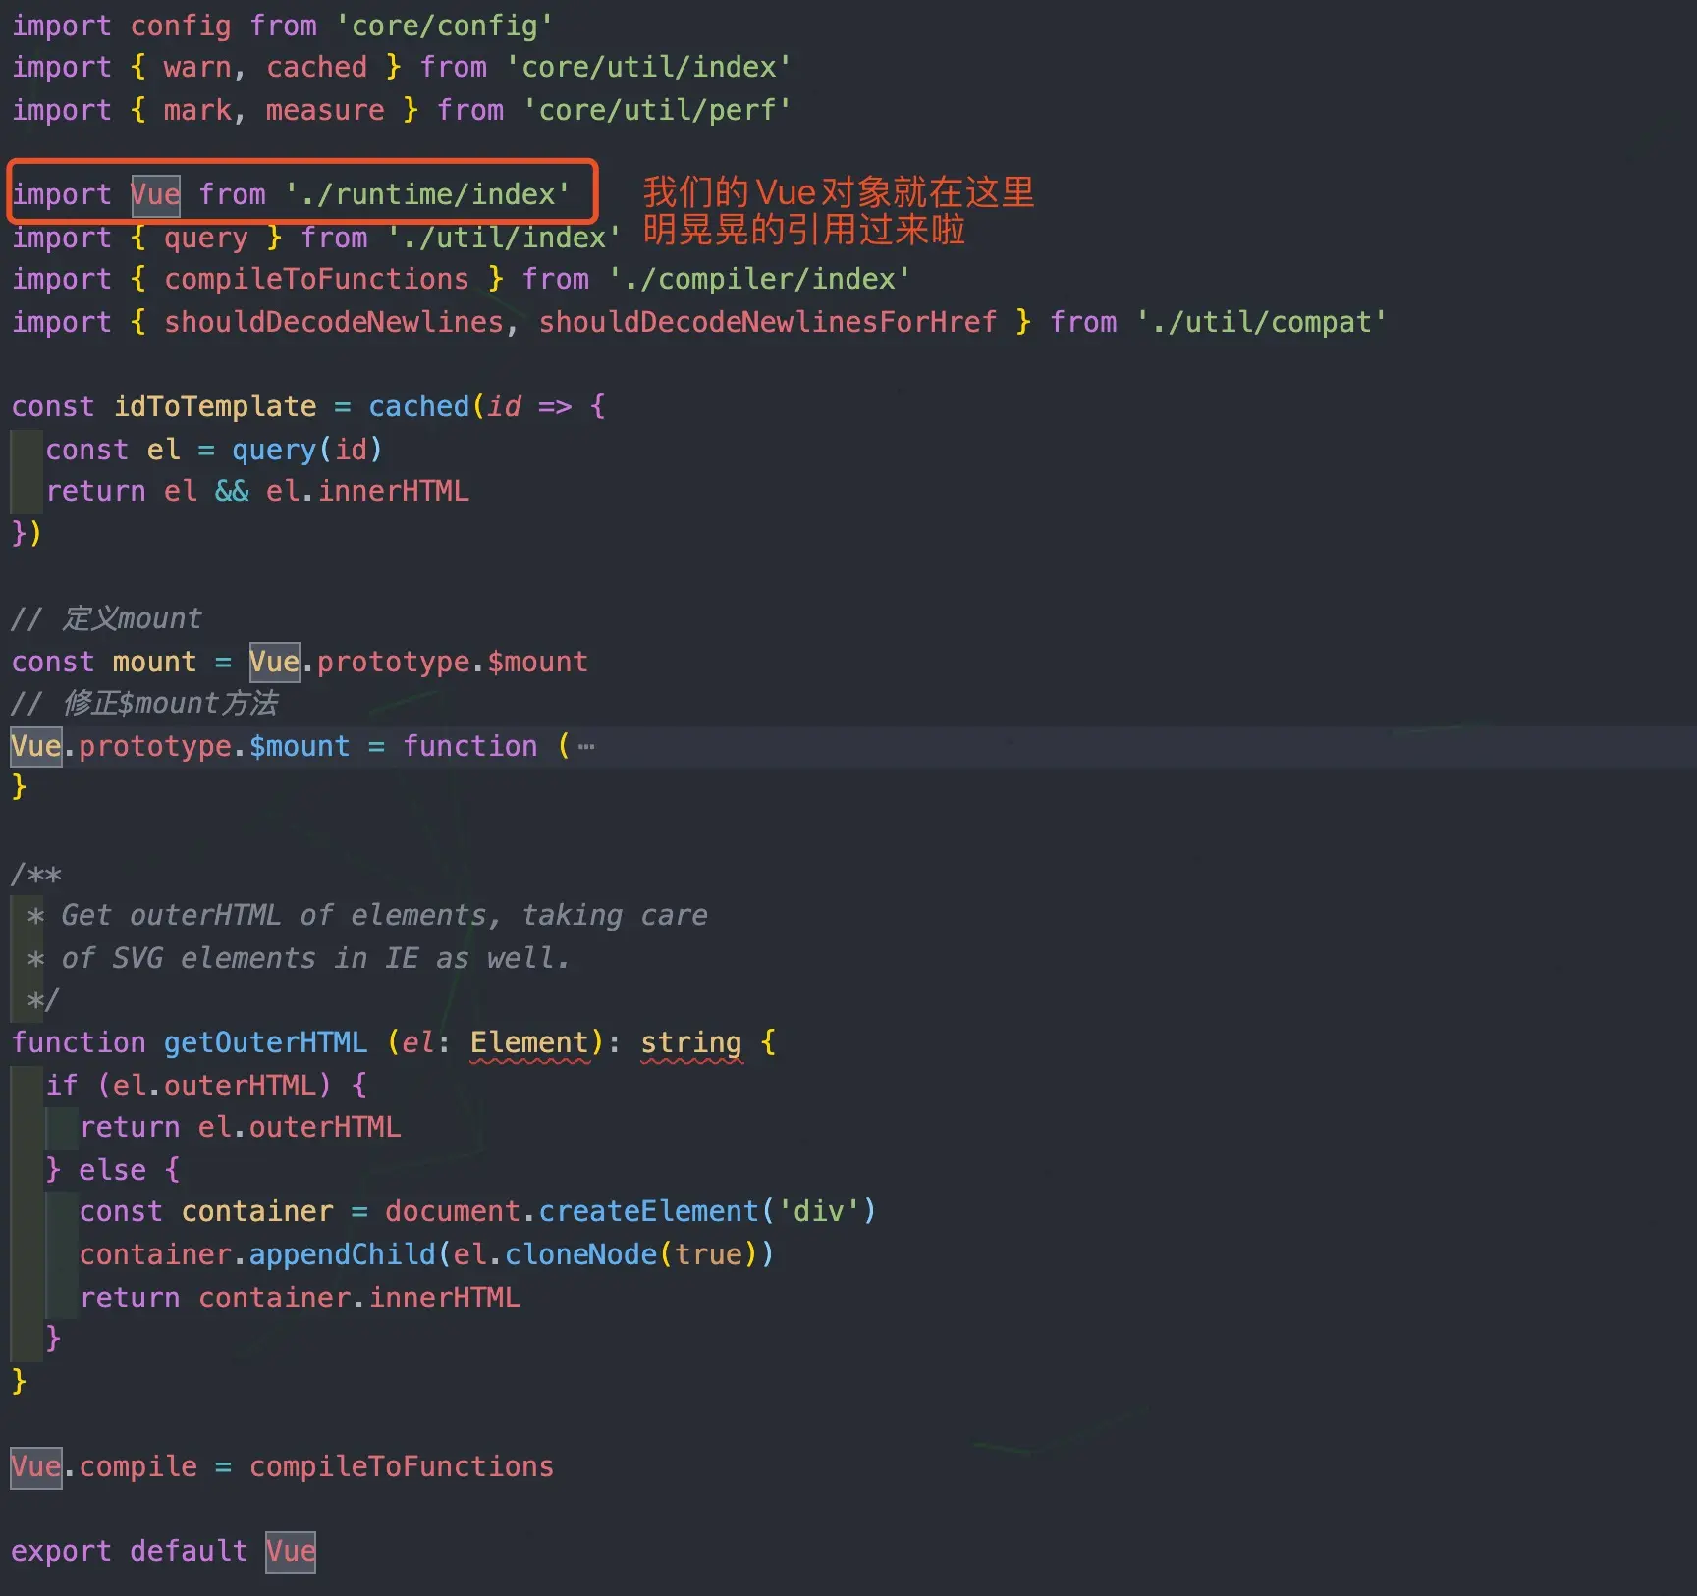Click the './compiler/index' path string
This screenshot has width=1697, height=1596.
pyautogui.click(x=760, y=279)
